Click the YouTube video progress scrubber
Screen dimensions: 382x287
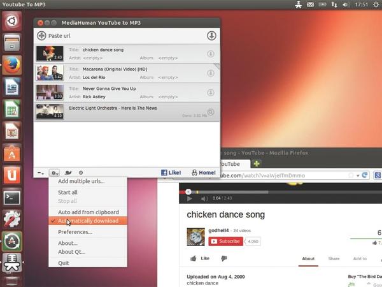188,192
